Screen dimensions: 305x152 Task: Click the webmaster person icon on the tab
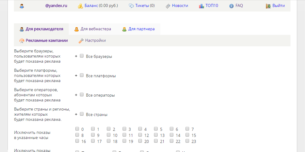[x=77, y=29]
